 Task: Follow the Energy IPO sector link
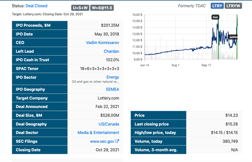click(113, 77)
